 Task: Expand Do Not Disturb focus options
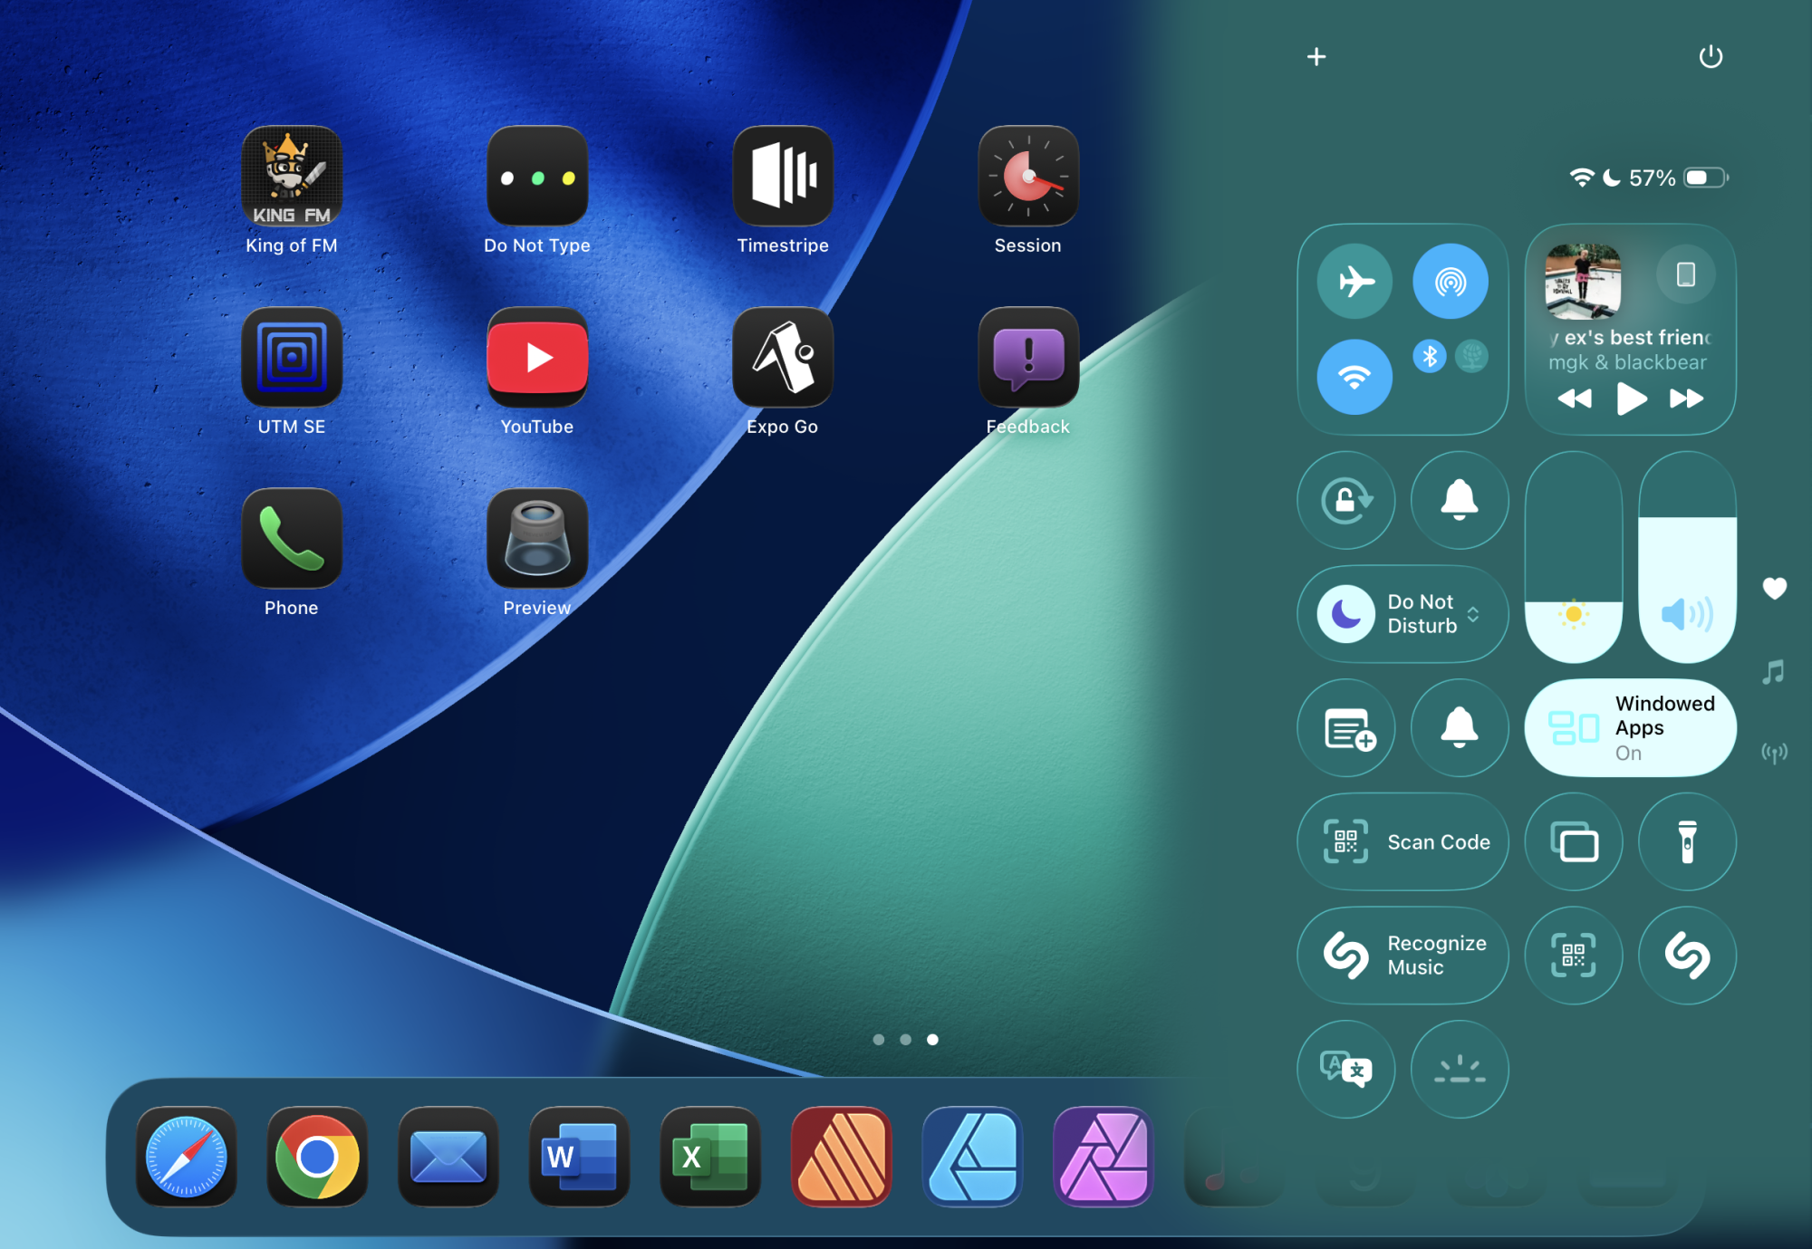point(1473,614)
